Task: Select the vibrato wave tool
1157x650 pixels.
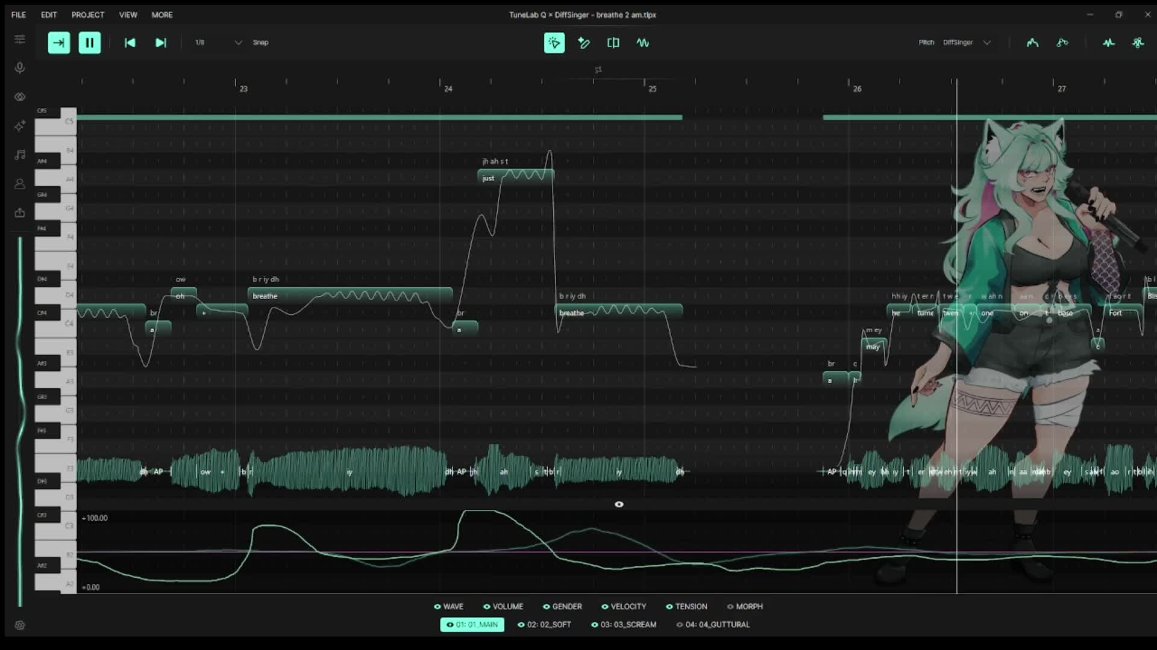Action: (x=643, y=43)
